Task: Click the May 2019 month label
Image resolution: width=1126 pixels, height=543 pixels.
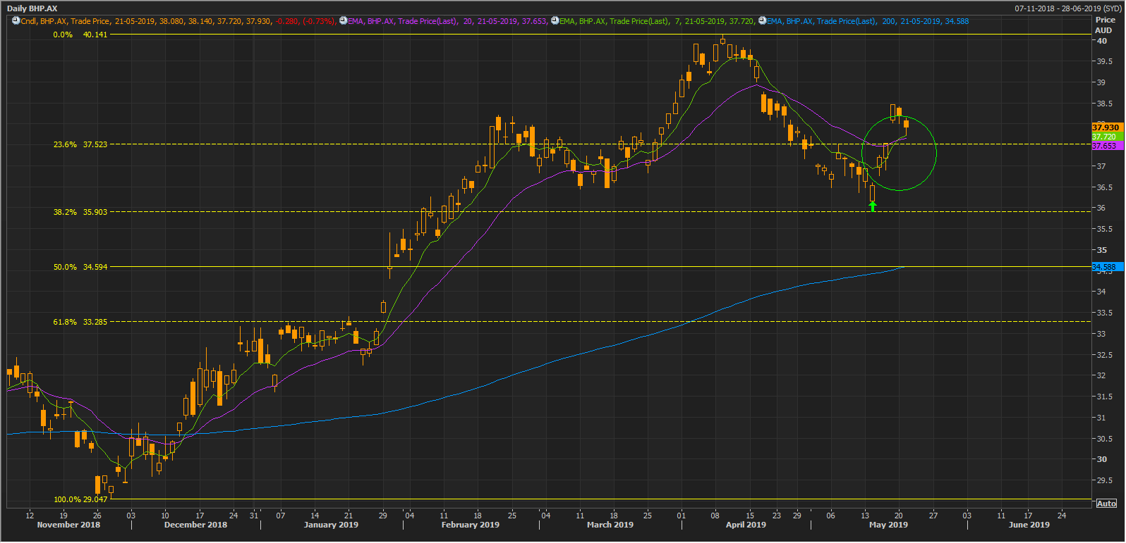Action: click(888, 525)
